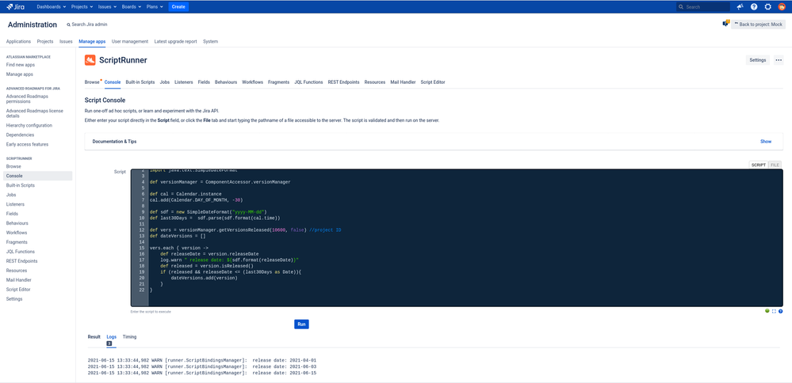Screen dimensions: 792x383
Task: Open the Built-in Scripts tab in ScriptRunner
Action: pos(140,82)
